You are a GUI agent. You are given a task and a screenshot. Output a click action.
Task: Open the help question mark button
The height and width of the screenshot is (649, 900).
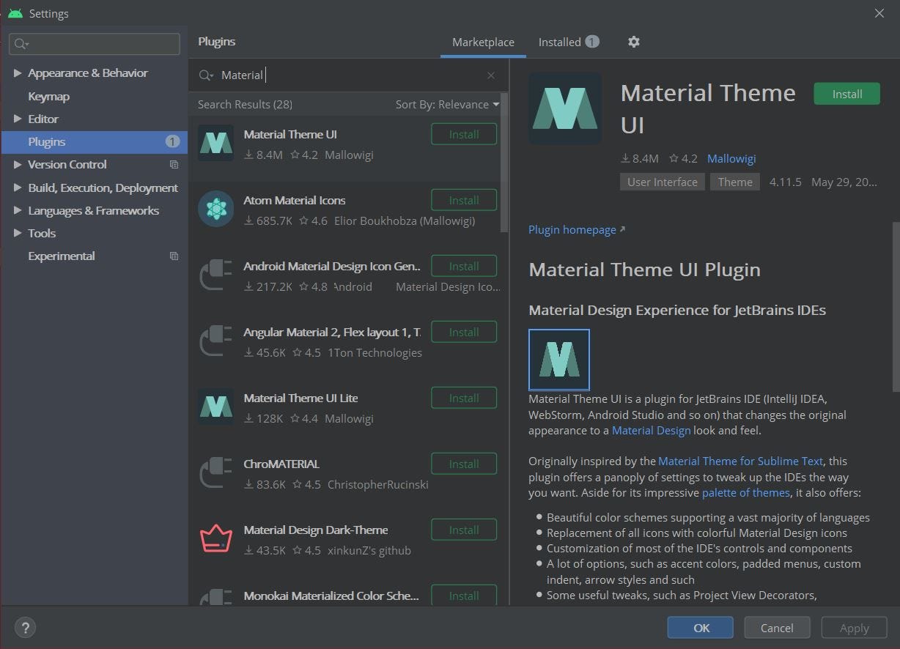pos(25,628)
